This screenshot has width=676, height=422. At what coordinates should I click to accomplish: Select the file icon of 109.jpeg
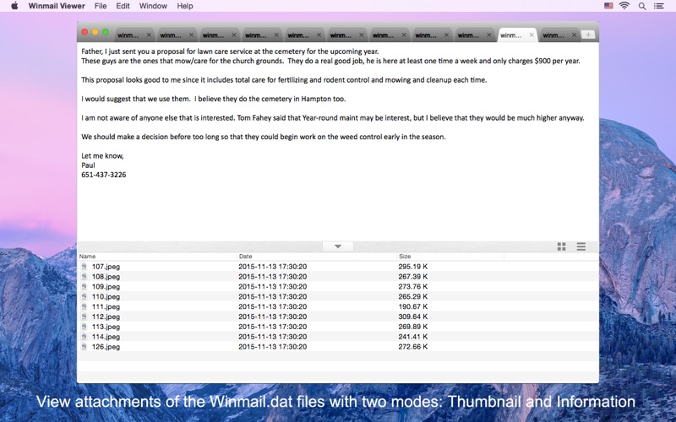[84, 286]
